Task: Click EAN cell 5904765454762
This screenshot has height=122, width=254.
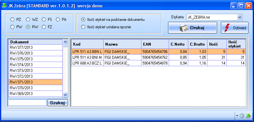Action: [155, 57]
